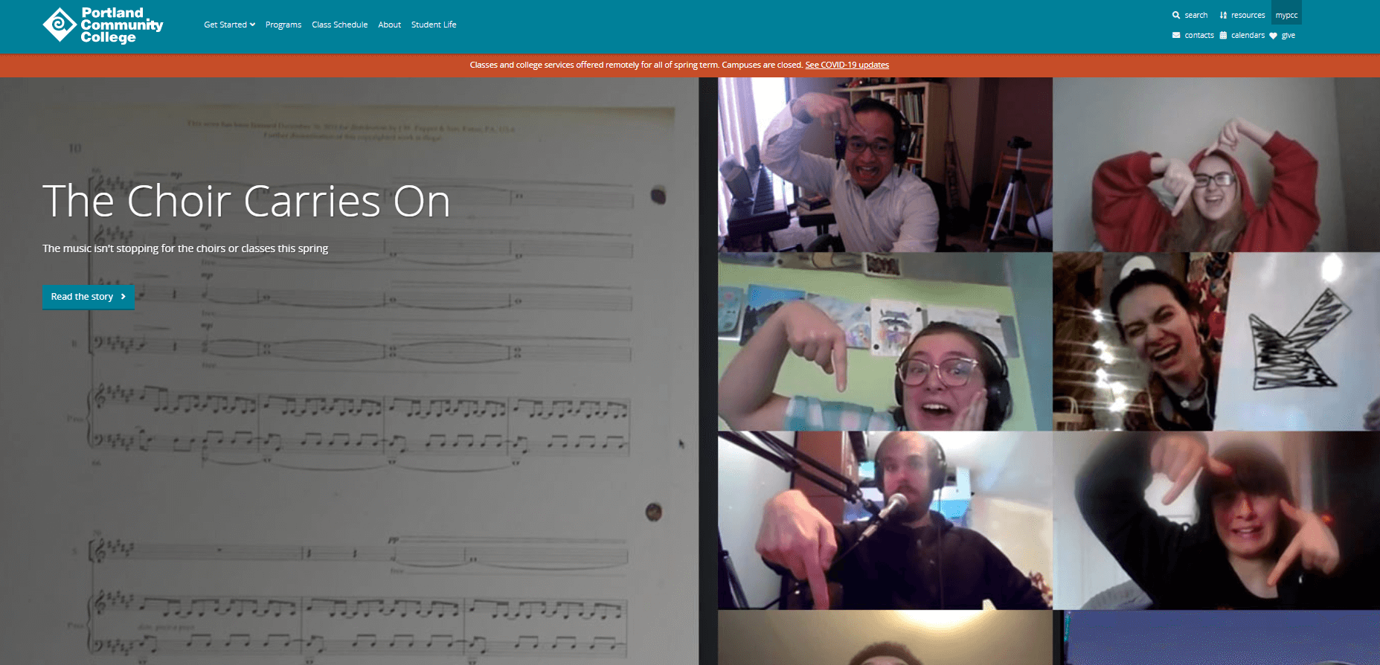Viewport: 1380px width, 665px height.
Task: Navigate to Student Life
Action: click(434, 25)
